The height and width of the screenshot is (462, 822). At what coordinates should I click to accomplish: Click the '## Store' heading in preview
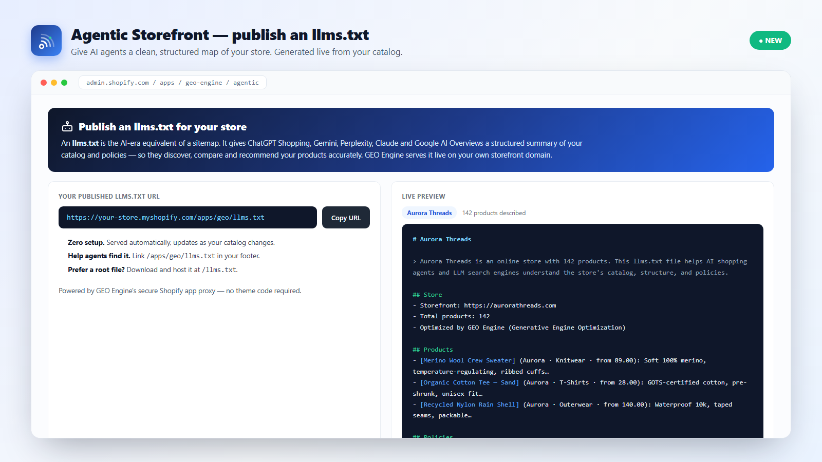pos(427,295)
